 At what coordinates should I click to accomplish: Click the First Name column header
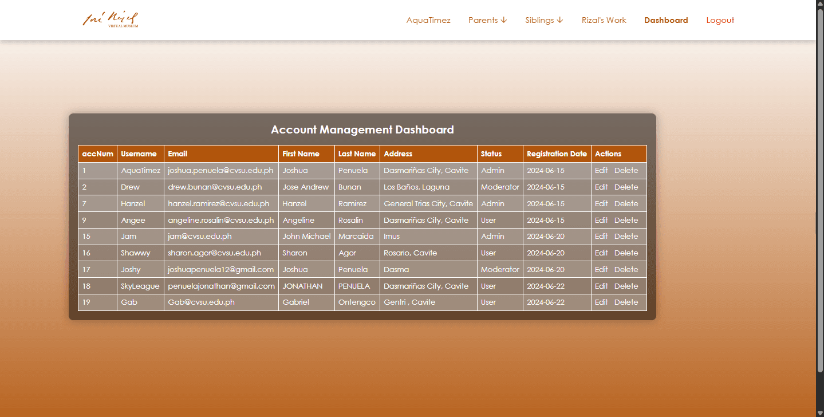point(307,154)
